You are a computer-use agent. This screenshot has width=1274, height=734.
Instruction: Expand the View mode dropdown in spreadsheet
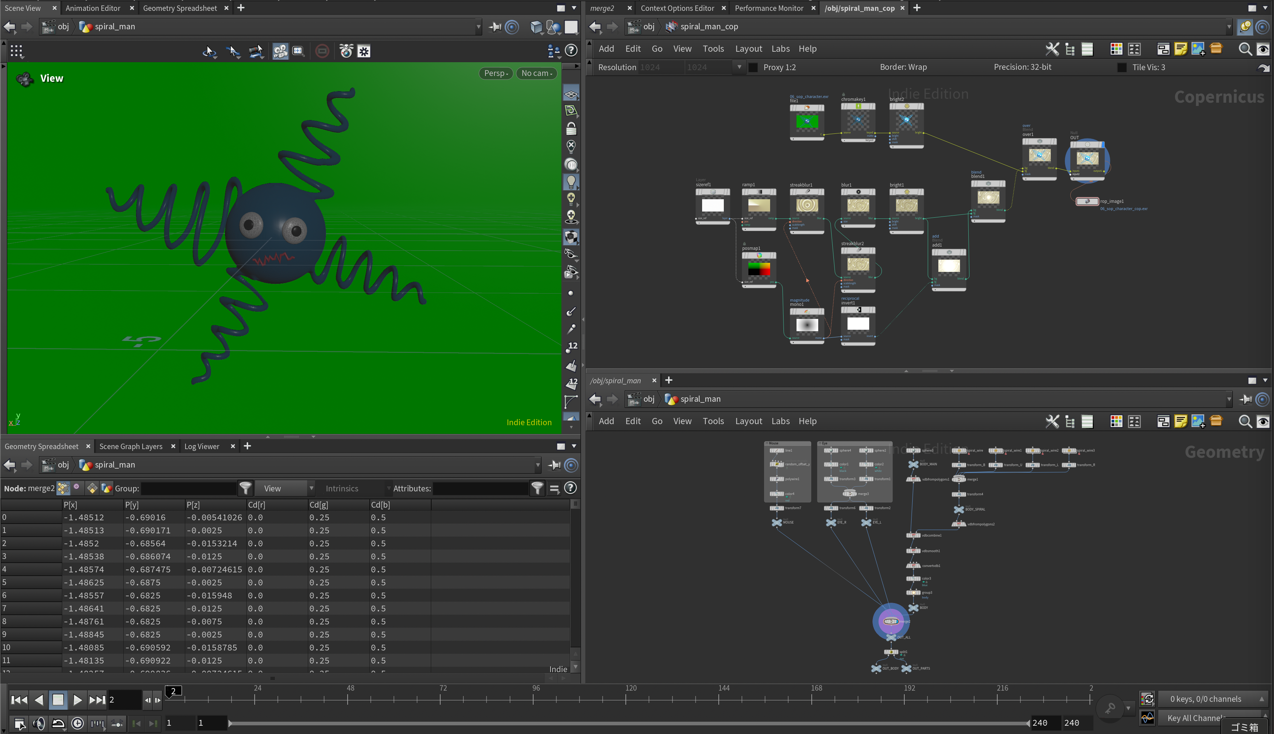click(x=285, y=488)
